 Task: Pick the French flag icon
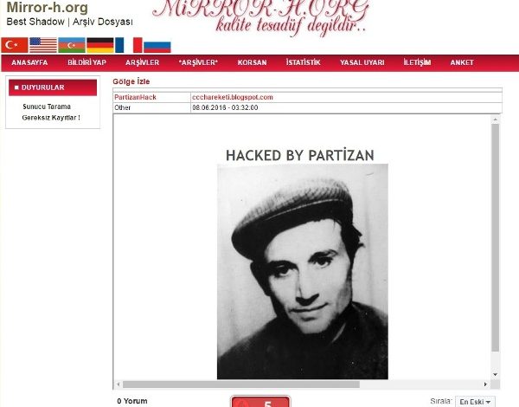129,45
